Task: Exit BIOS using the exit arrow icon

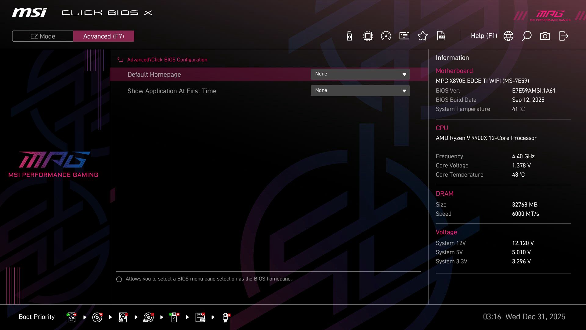Action: tap(563, 36)
